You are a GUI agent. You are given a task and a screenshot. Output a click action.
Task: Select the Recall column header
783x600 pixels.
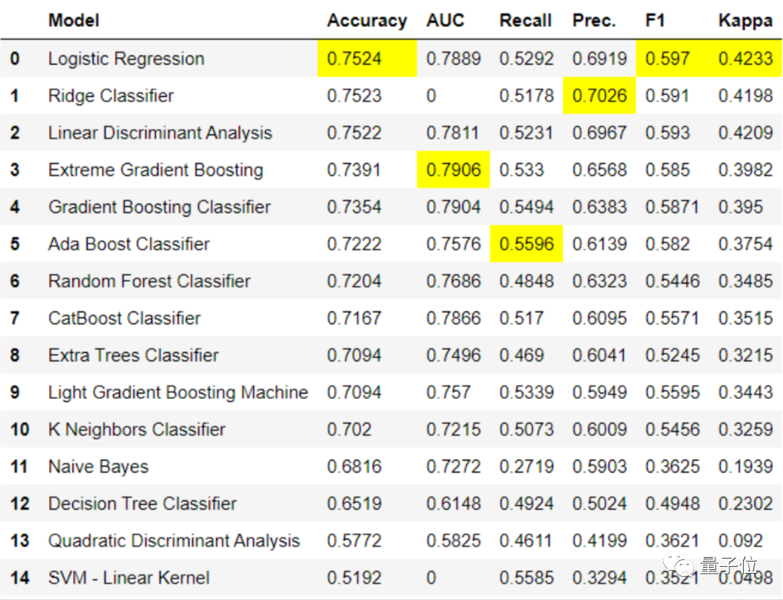click(x=526, y=20)
